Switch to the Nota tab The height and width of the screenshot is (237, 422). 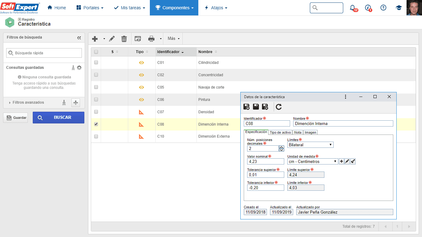click(x=298, y=132)
